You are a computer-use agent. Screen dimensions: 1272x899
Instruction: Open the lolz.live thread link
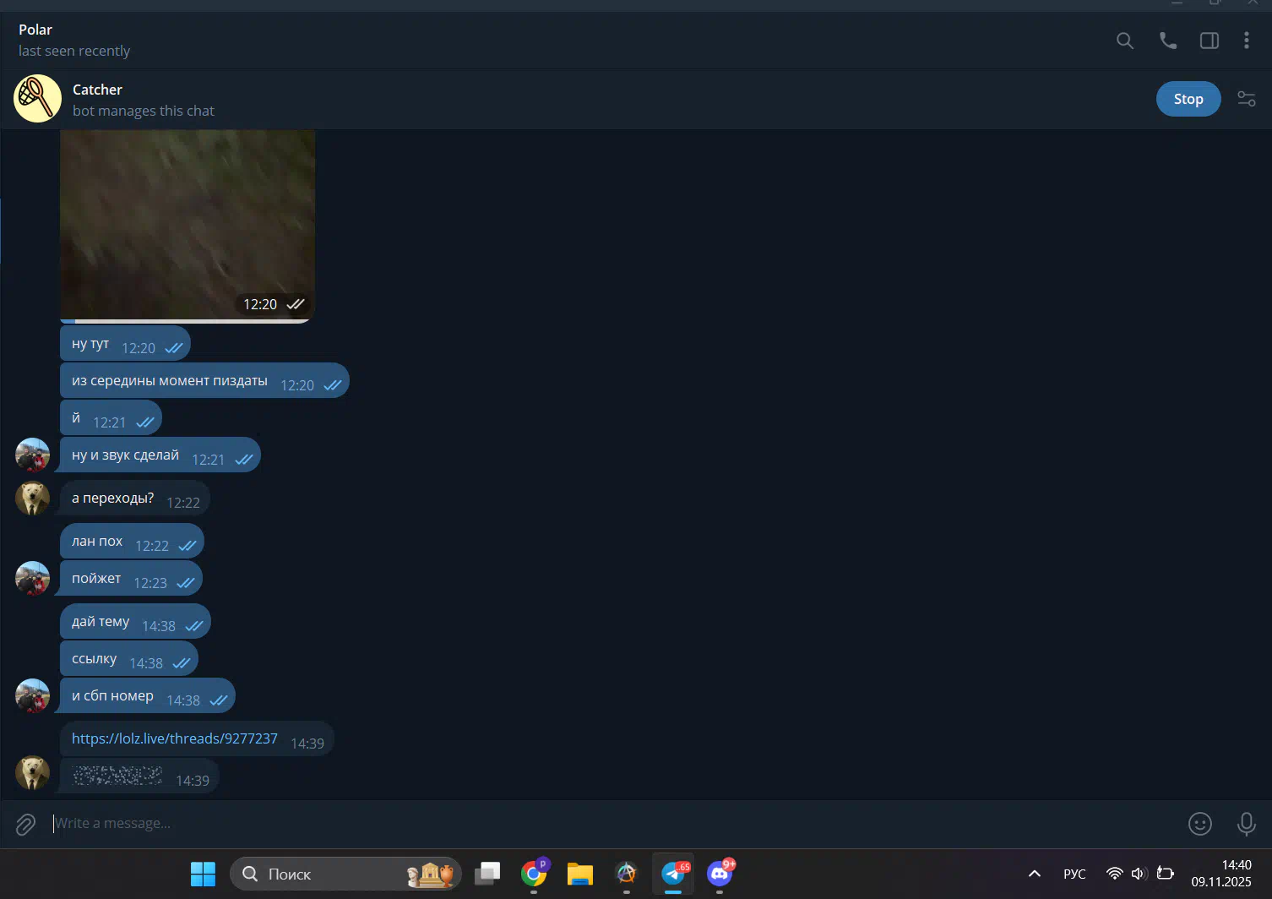(174, 738)
